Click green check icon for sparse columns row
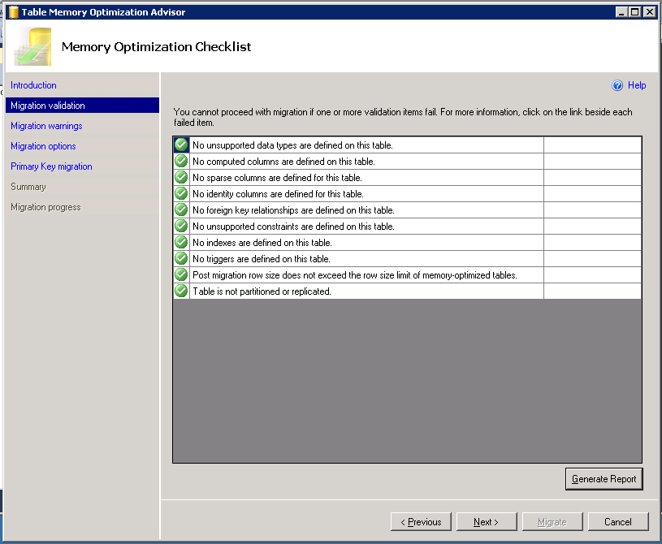The image size is (662, 544). [181, 178]
